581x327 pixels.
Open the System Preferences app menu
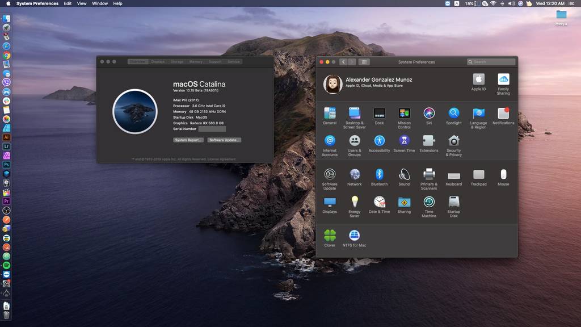pos(37,3)
